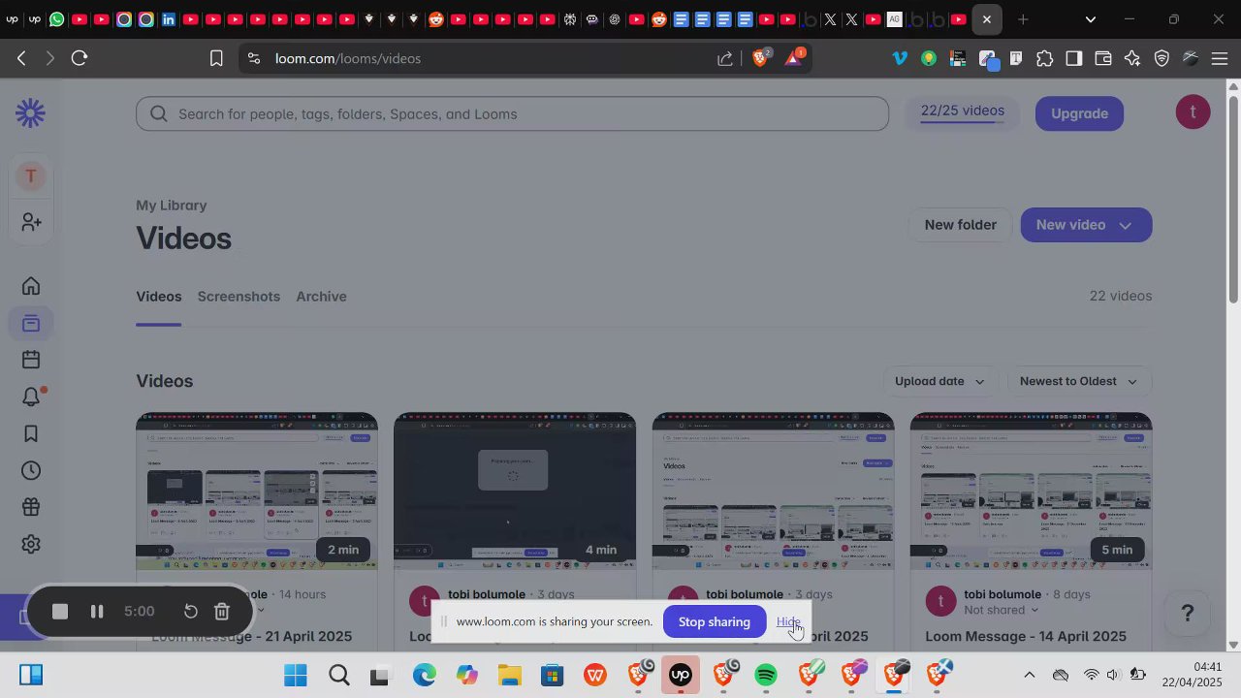Click the Hide link on sharing bar
This screenshot has width=1241, height=698.
(788, 621)
